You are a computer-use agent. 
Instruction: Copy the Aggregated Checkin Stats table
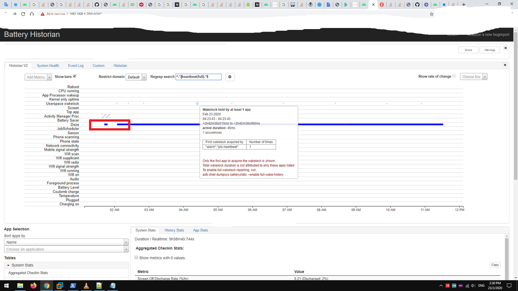(x=495, y=265)
